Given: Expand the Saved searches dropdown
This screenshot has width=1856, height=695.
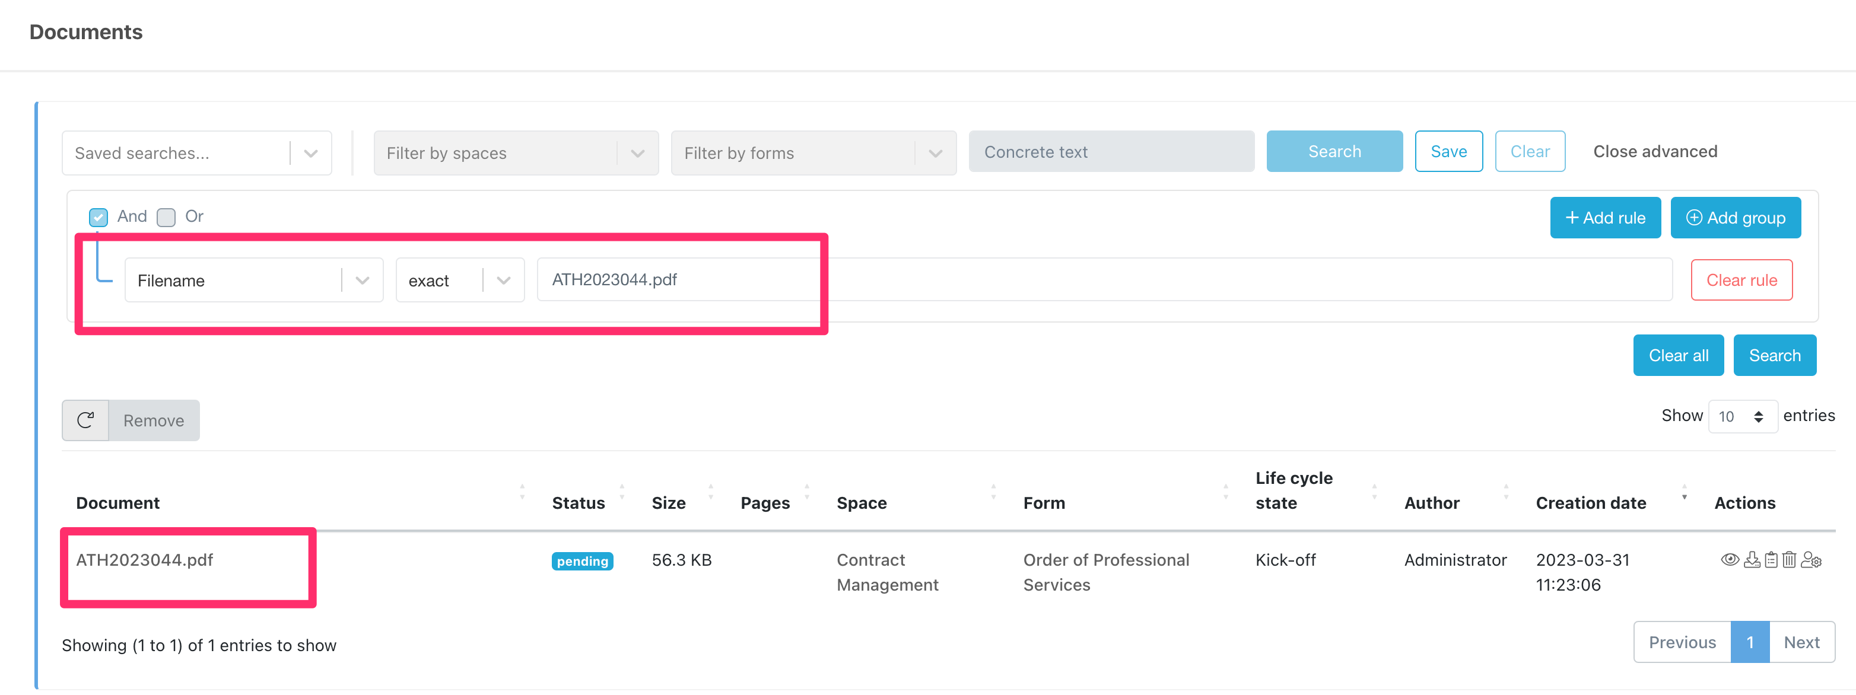Looking at the screenshot, I should click(x=310, y=154).
